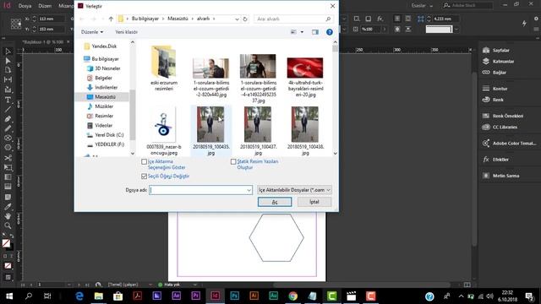The image size is (541, 304).
Task: Select the Gap tool
Action: (8, 79)
